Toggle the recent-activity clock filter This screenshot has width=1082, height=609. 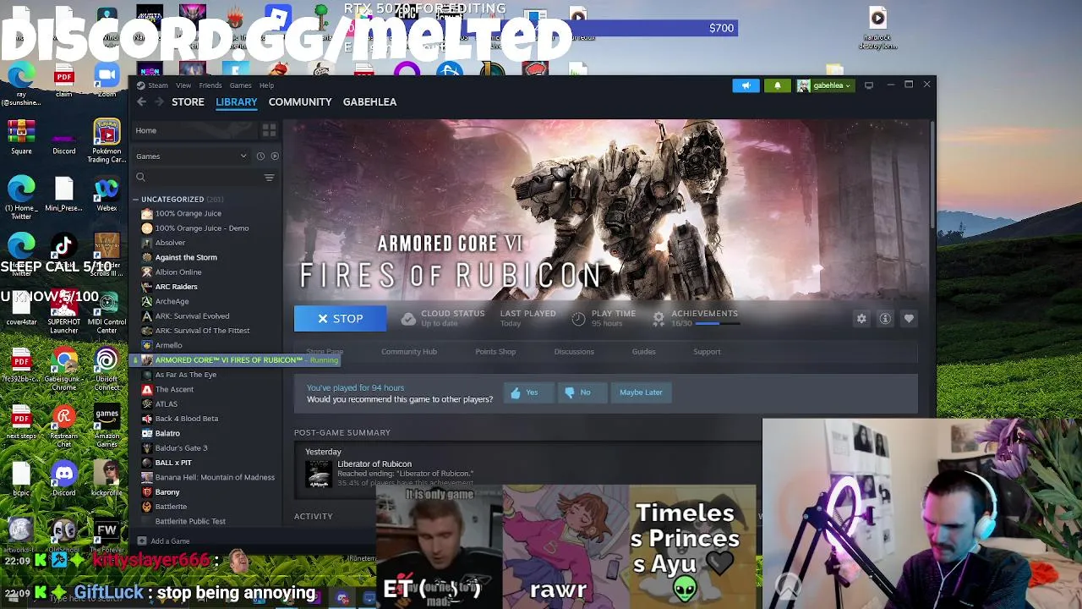pos(260,156)
